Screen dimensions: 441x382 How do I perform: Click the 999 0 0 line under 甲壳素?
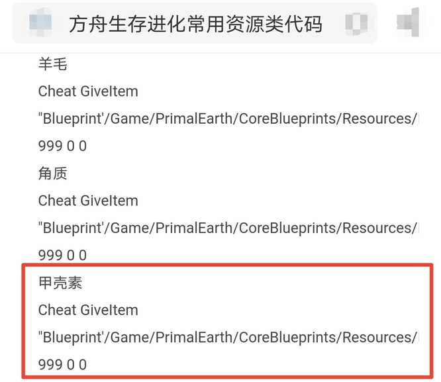point(62,365)
